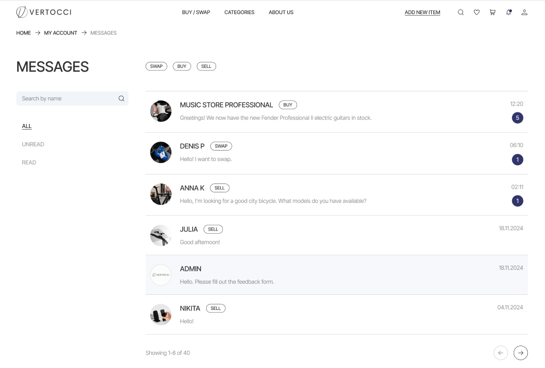Image resolution: width=545 pixels, height=368 pixels.
Task: Show only Unread messages
Action: 33,144
